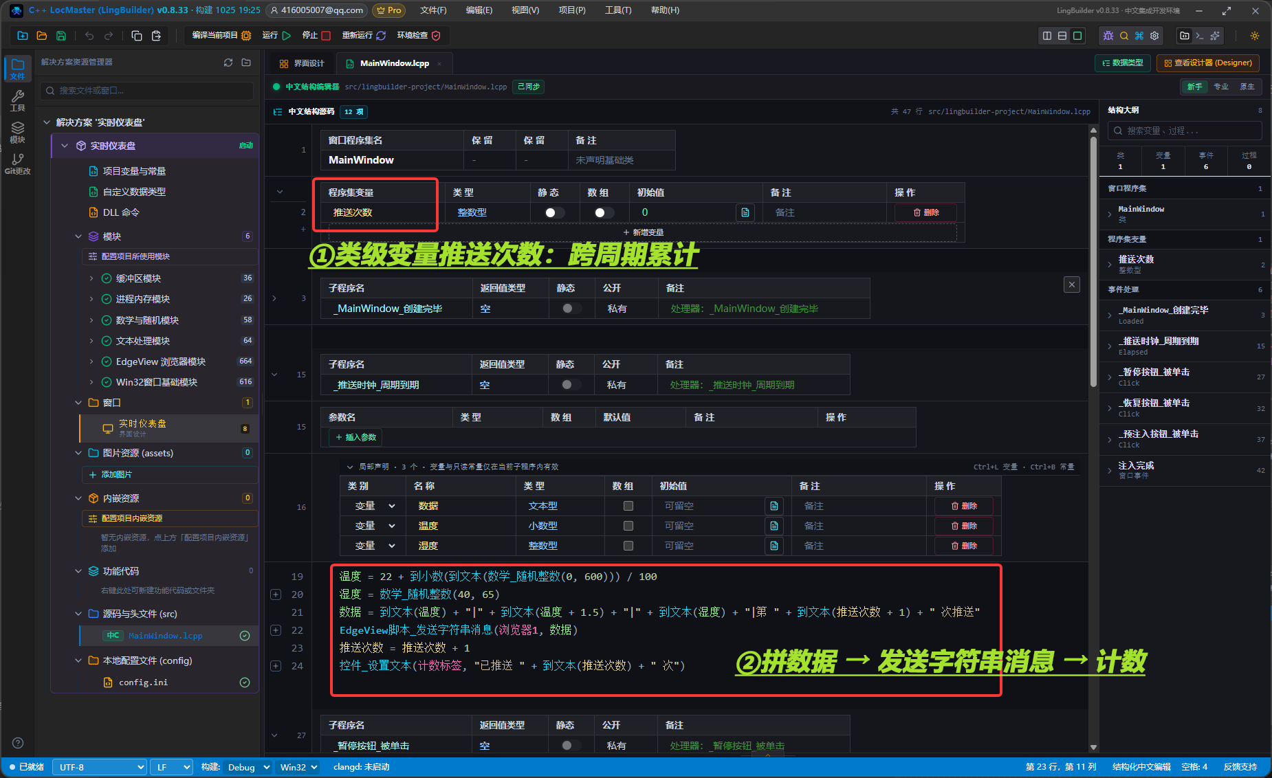Open the terminal prompt icon

(1200, 36)
